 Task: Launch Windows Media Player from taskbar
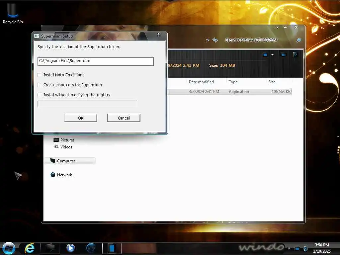pyautogui.click(x=70, y=248)
